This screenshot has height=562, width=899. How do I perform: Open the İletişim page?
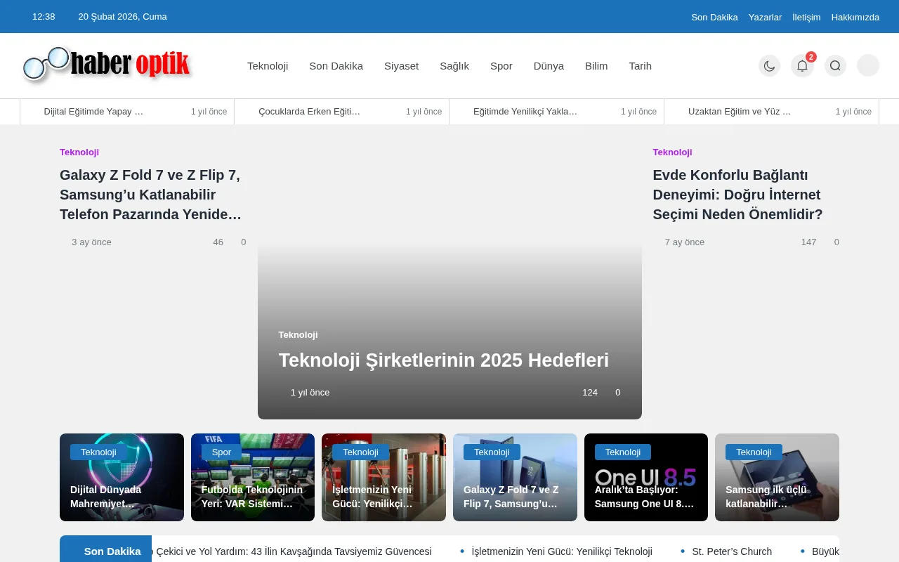[x=806, y=17]
